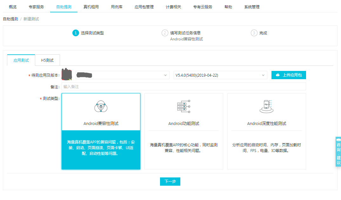Screen dimensions: 341x200
Task: Open the 咨询·建议 side widget
Action: tap(338, 152)
